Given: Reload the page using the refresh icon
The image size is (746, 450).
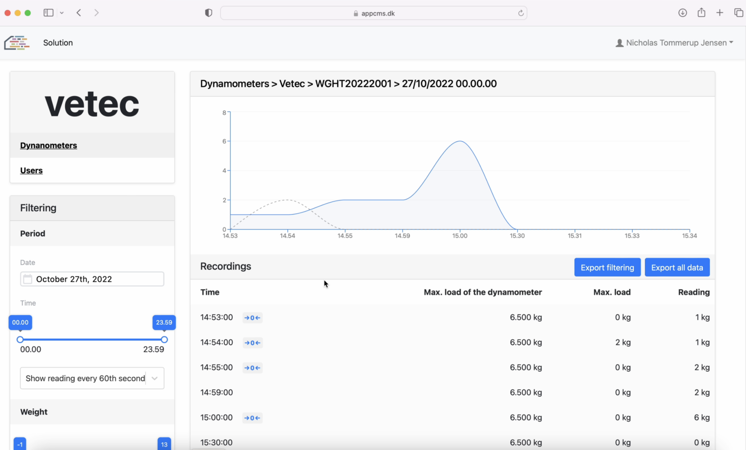Looking at the screenshot, I should pos(521,13).
